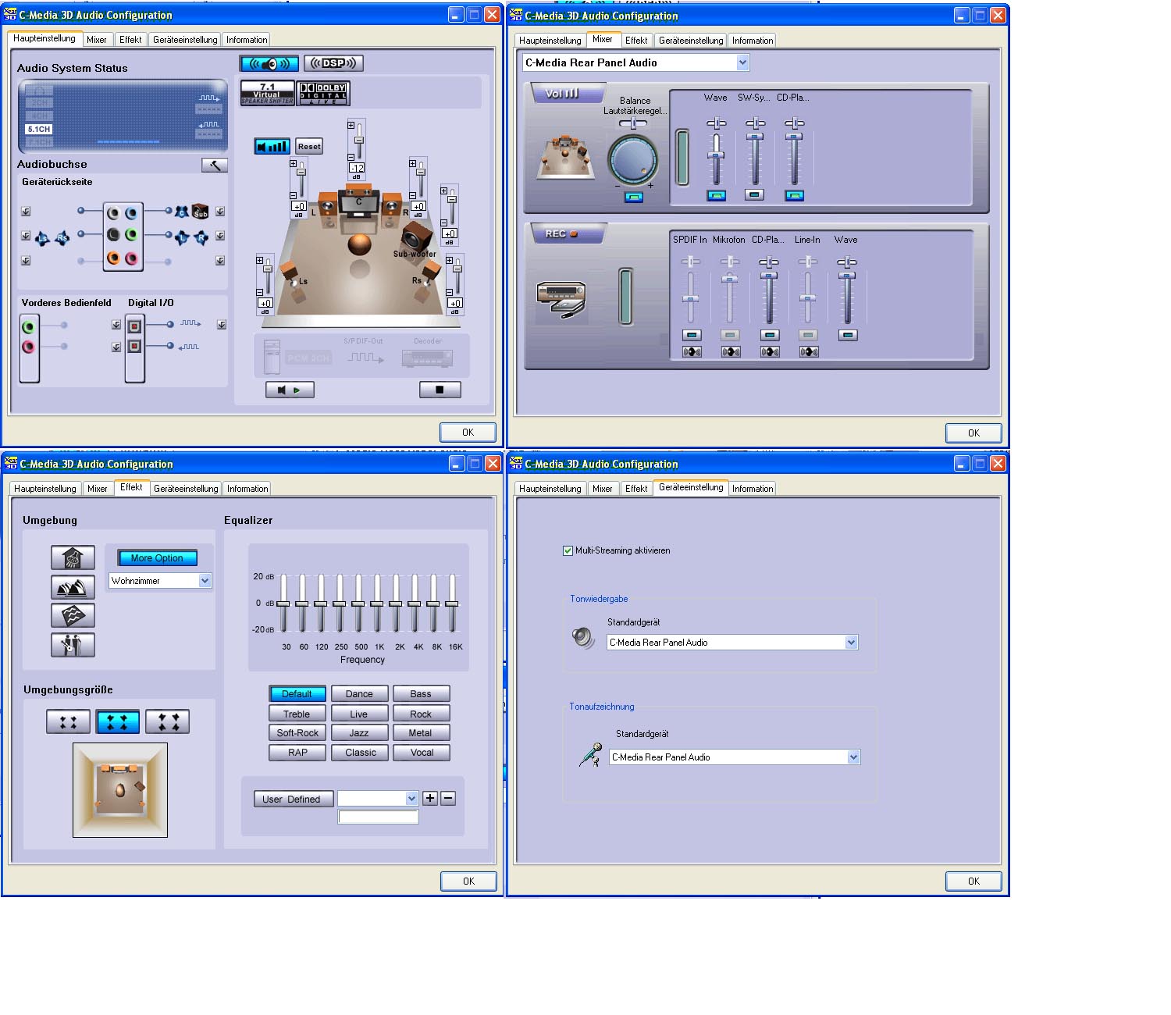Click the stereo mix icon below SPDIF In
Image resolution: width=1171 pixels, height=1015 pixels.
tap(692, 352)
